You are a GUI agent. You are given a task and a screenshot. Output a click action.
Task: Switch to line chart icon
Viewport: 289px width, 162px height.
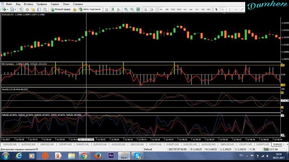[119, 9]
